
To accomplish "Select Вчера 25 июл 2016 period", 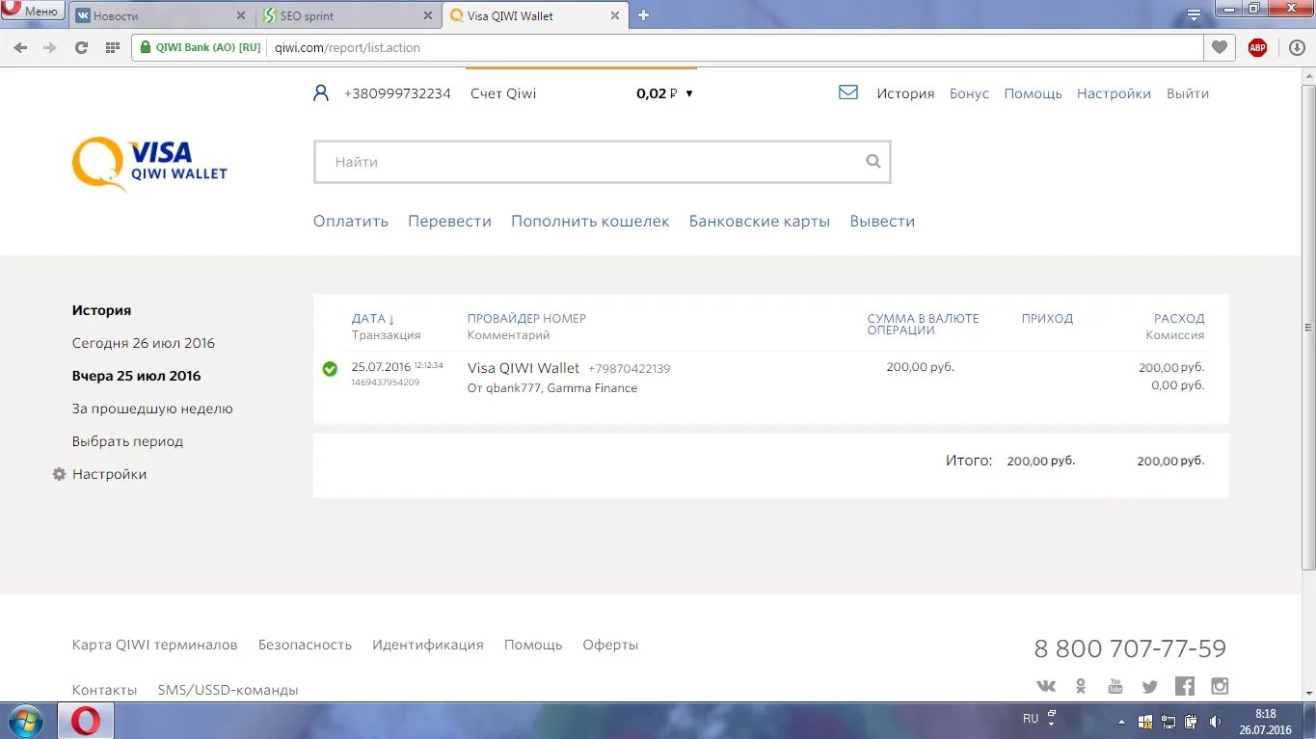I will point(136,376).
